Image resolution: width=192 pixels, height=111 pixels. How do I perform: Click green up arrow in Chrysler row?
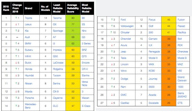point(111,32)
